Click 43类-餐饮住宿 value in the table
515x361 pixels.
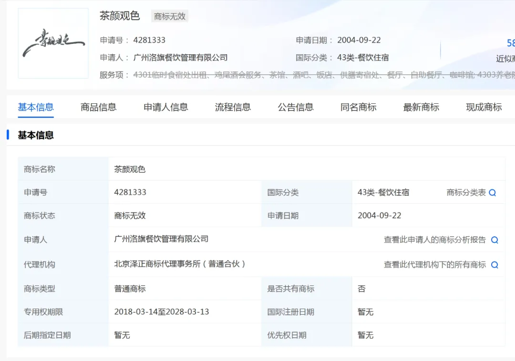point(383,192)
